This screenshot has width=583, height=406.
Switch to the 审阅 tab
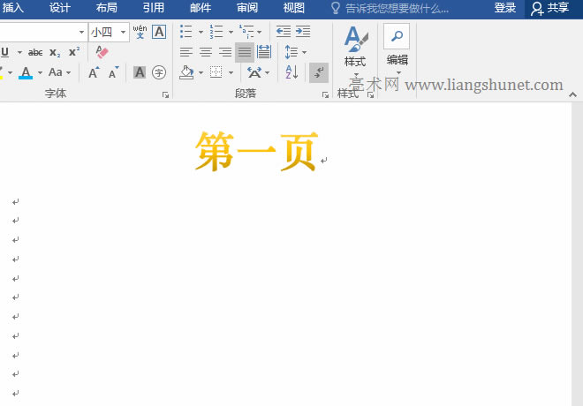coord(247,8)
